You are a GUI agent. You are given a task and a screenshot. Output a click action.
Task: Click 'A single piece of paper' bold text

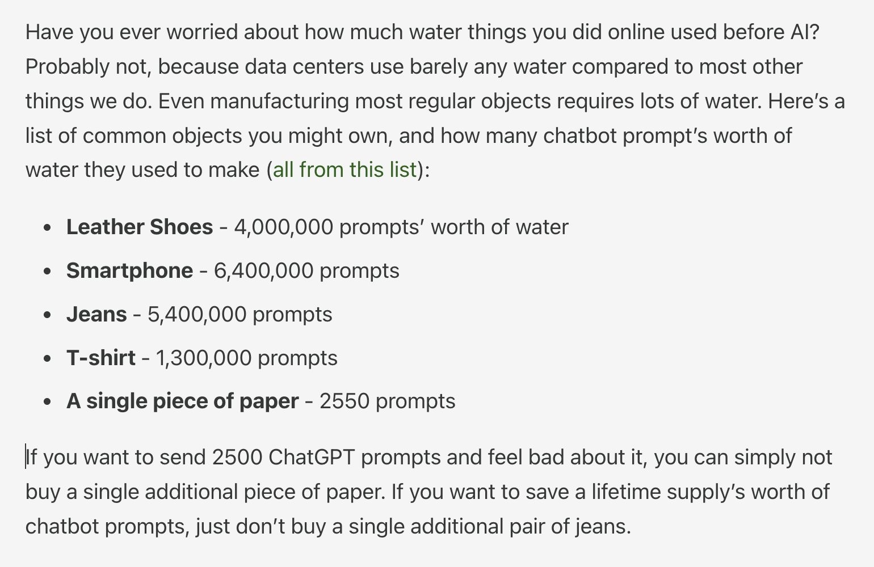(x=182, y=401)
